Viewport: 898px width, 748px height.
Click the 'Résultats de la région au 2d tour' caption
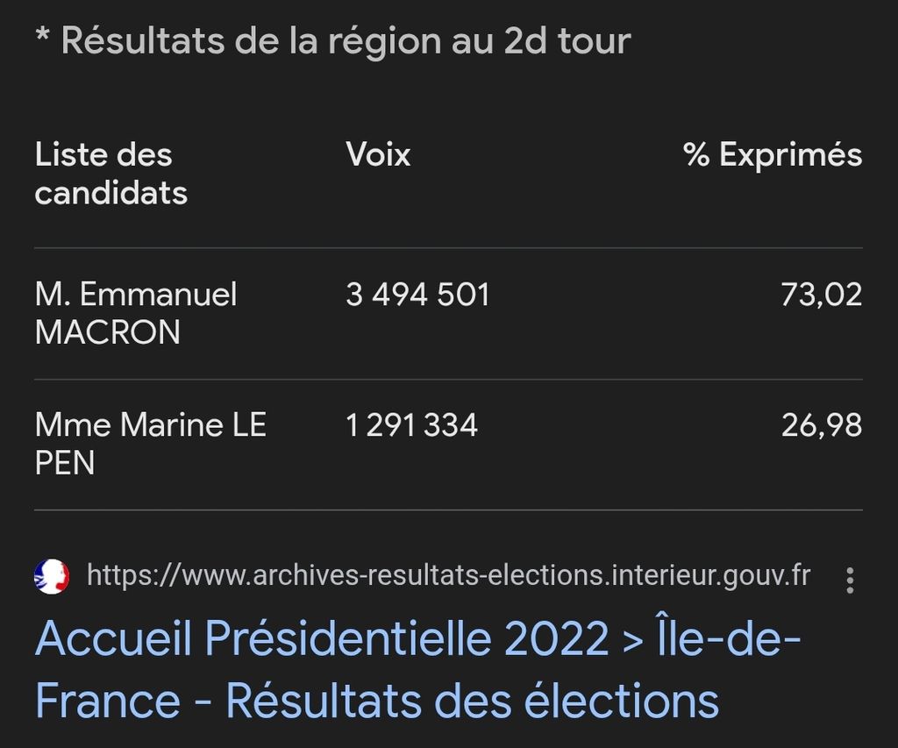click(346, 41)
